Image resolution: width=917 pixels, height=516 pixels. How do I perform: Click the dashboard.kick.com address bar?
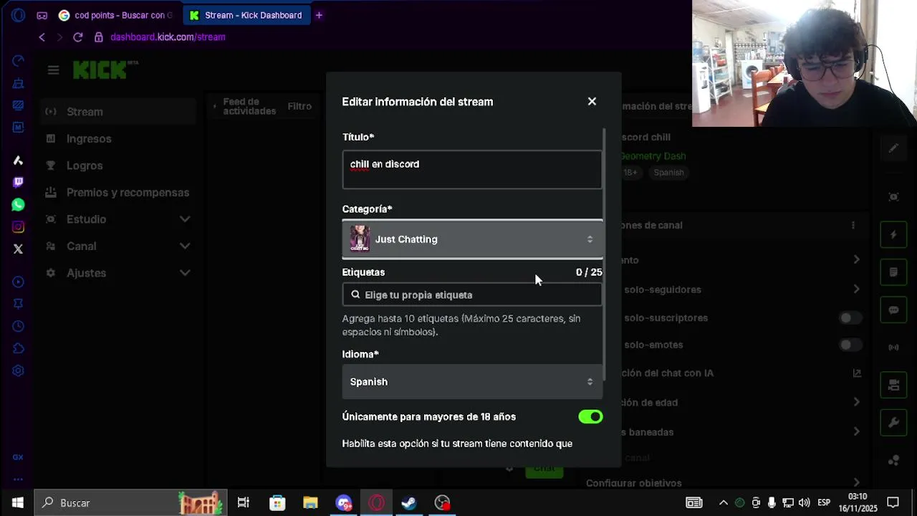[168, 37]
